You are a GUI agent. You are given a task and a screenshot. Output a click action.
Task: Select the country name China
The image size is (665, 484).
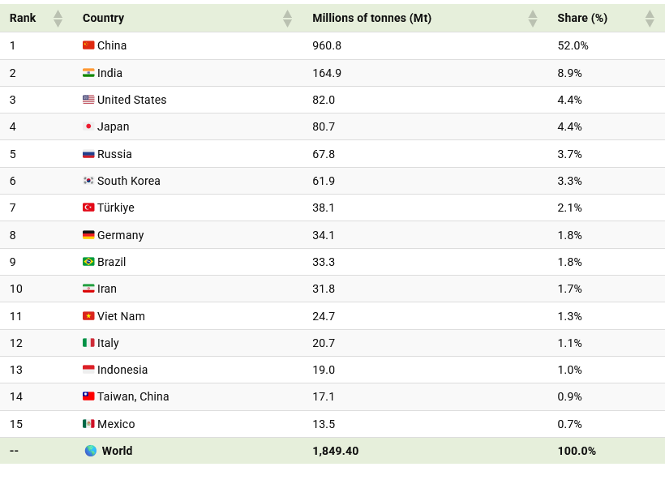pyautogui.click(x=112, y=45)
